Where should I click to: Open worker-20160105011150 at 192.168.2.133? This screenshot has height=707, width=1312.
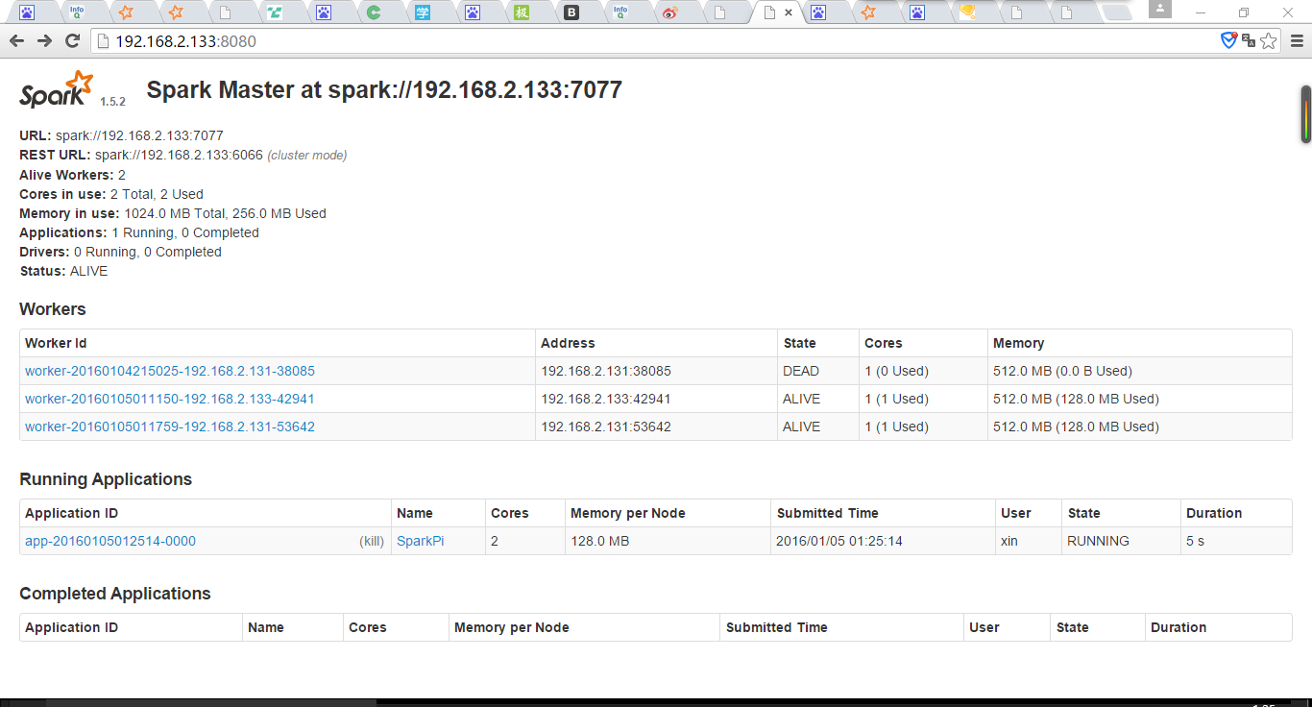pos(169,399)
